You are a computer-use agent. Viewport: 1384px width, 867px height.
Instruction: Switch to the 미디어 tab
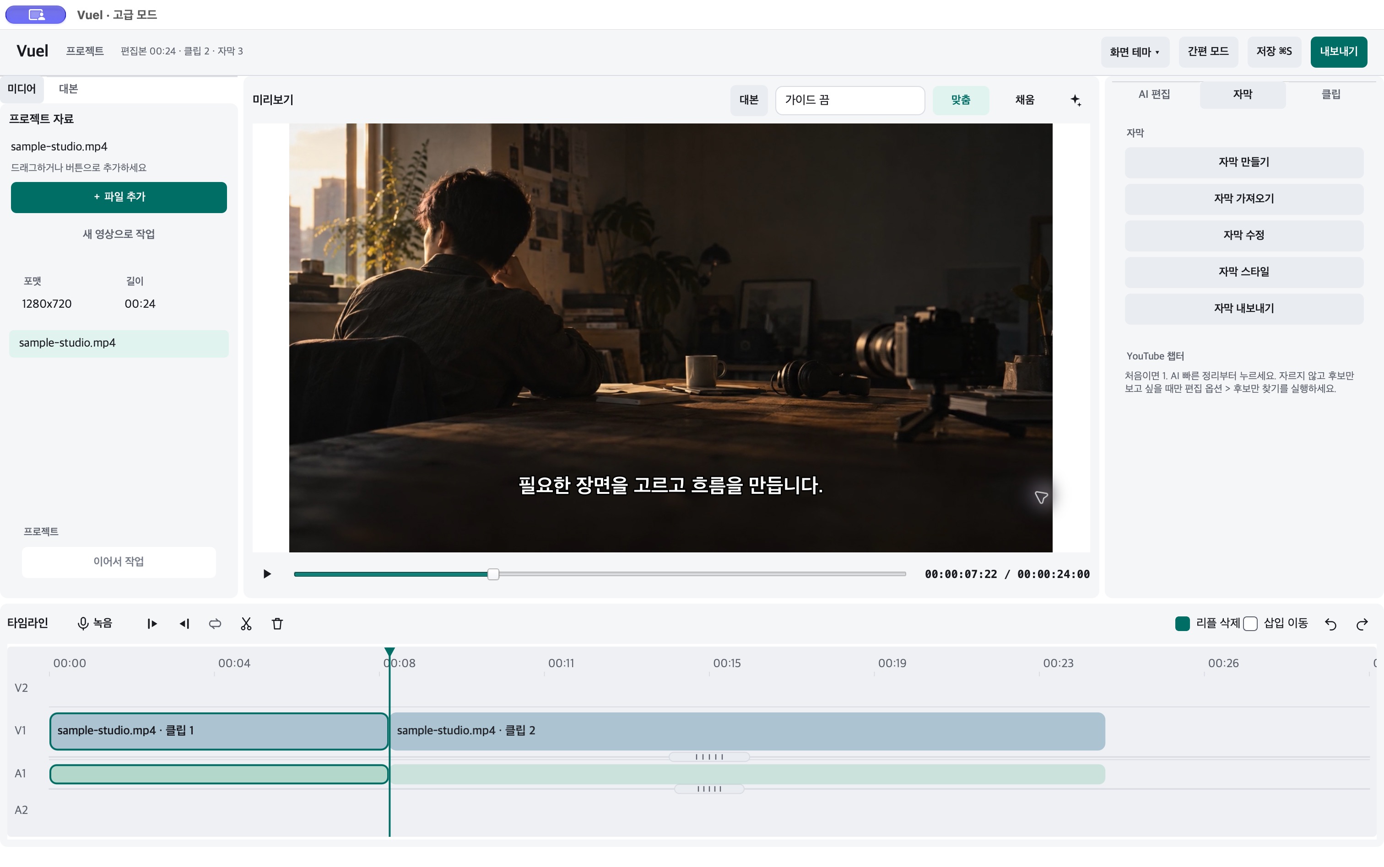tap(22, 89)
